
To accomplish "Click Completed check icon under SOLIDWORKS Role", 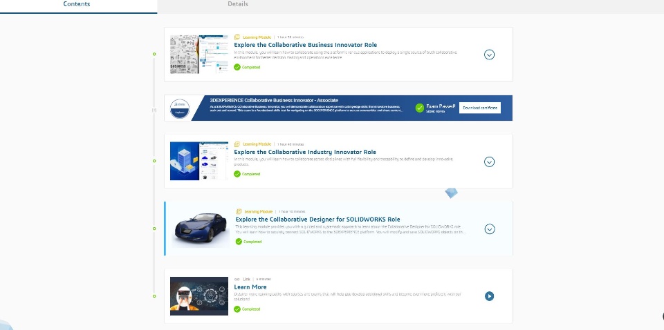I will [x=239, y=242].
